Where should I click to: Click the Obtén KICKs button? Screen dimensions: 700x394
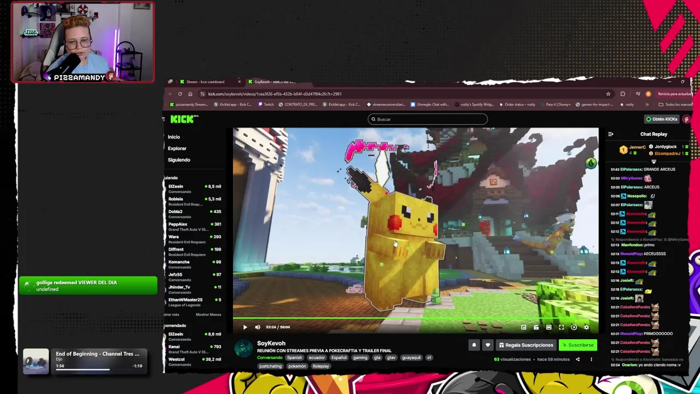pyautogui.click(x=662, y=119)
